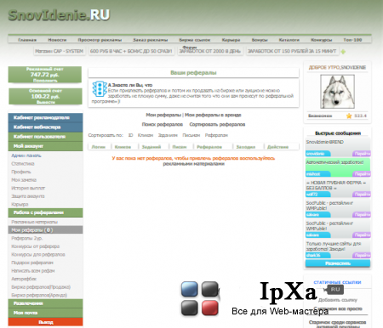The width and height of the screenshot is (383, 328).
Task: Click Пополнить on the advertising account
Action: tap(45, 81)
